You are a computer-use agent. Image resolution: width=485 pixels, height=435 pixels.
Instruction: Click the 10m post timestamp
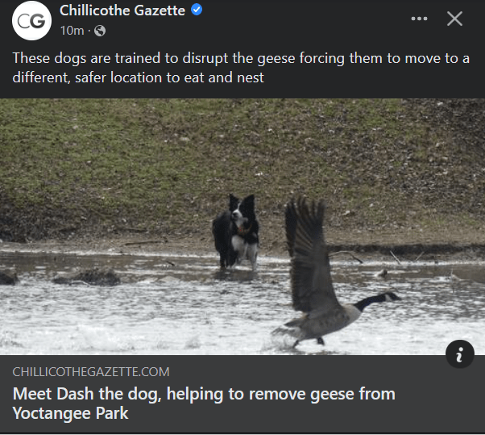click(72, 31)
